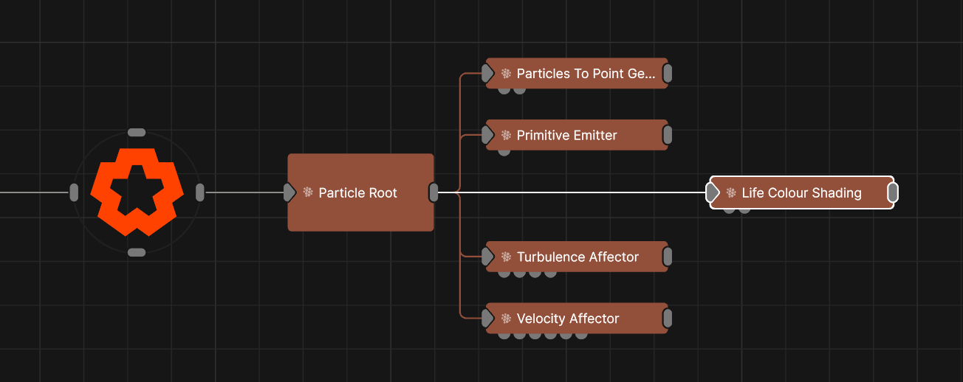Click the Primitive Emitter input arrow connector
Screen dimensions: 963x382
point(487,136)
